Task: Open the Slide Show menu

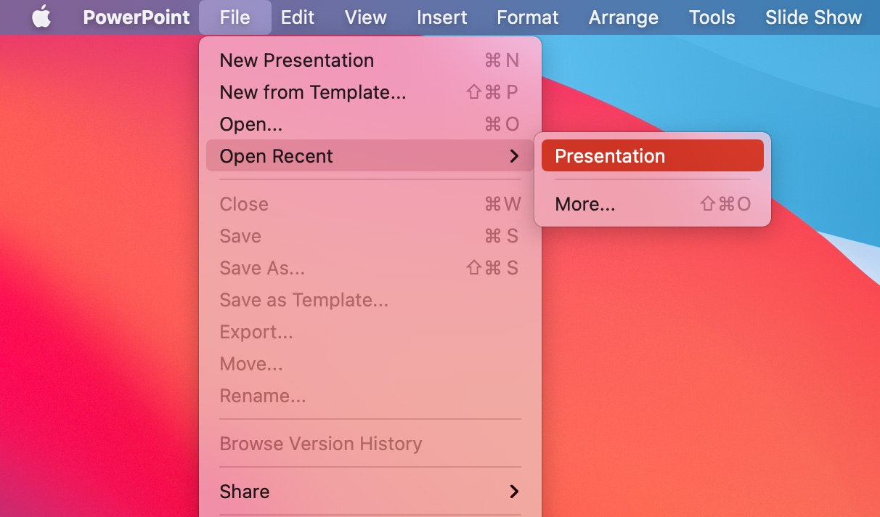Action: (814, 17)
